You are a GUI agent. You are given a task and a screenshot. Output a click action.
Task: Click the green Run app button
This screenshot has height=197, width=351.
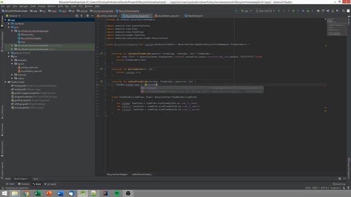[x=279, y=11]
